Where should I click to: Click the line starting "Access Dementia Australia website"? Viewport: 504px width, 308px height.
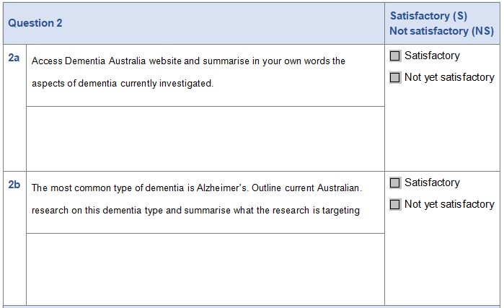click(188, 61)
